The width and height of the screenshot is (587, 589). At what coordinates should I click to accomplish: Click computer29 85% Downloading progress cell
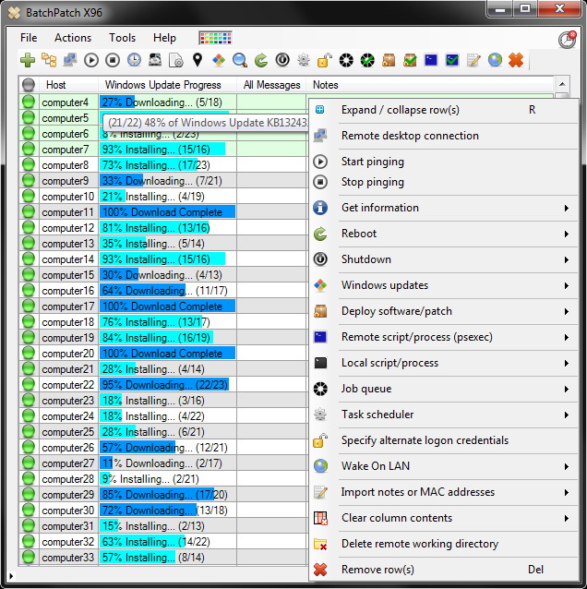pos(167,494)
